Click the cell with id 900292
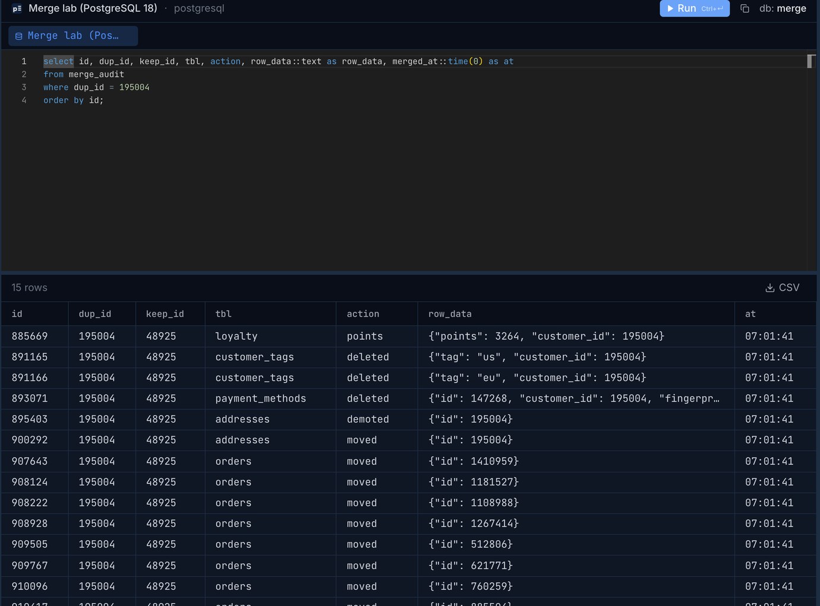Screen dimensions: 820x606 point(34,440)
